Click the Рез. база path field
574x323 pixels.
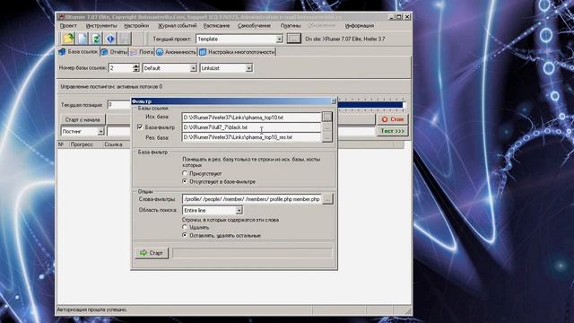pyautogui.click(x=251, y=137)
